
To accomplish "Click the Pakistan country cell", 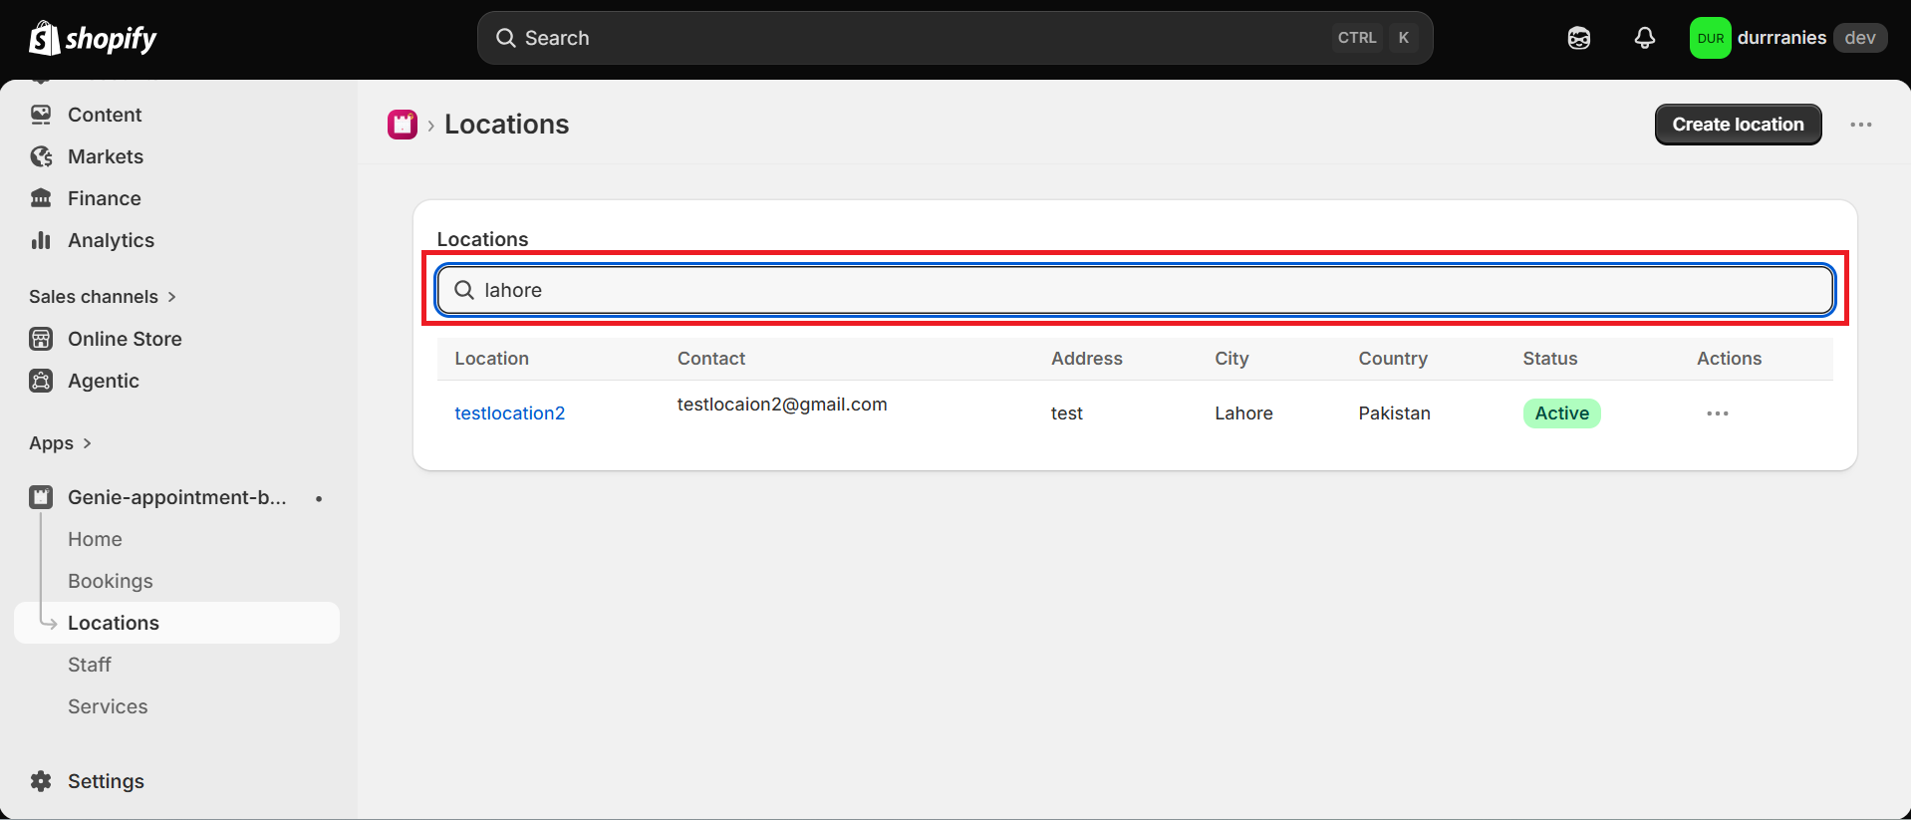I will [x=1394, y=413].
